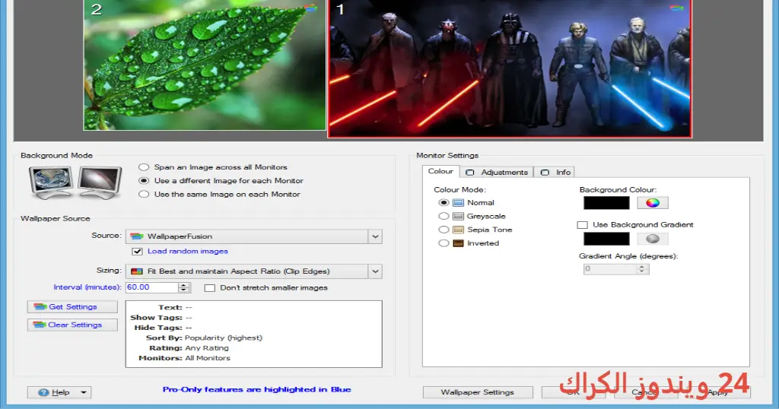Click the black Background Colour swatch
The width and height of the screenshot is (779, 409).
pyautogui.click(x=606, y=202)
